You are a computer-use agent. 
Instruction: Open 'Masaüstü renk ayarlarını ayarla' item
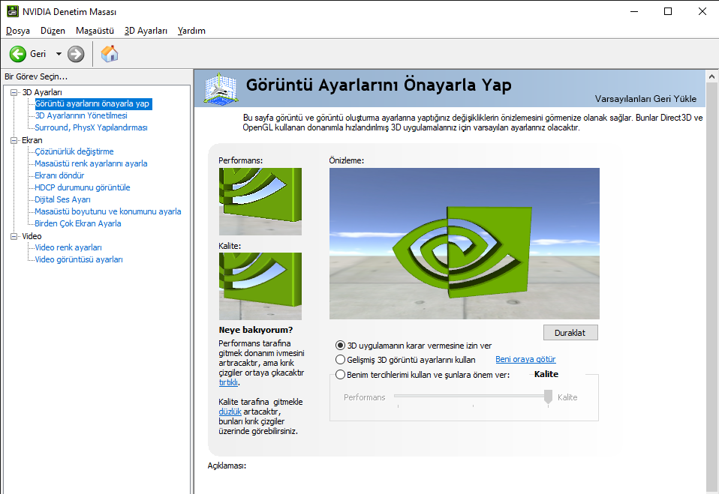coord(92,163)
